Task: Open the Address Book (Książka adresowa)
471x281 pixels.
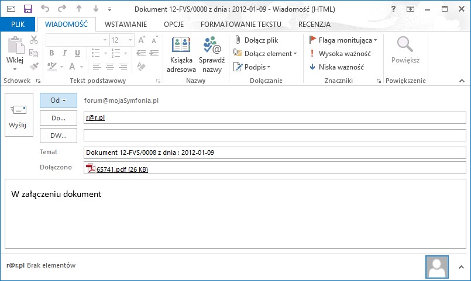Action: (x=181, y=55)
